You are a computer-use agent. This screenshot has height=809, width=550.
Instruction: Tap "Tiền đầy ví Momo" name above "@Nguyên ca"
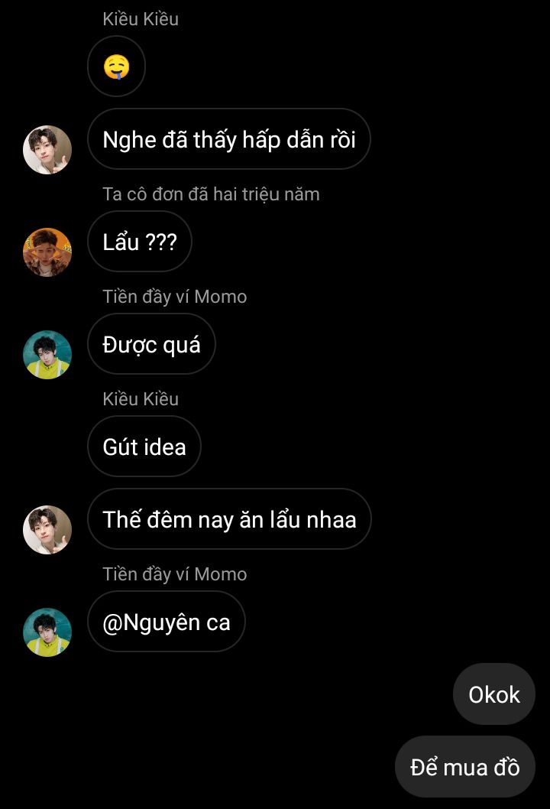click(x=175, y=574)
